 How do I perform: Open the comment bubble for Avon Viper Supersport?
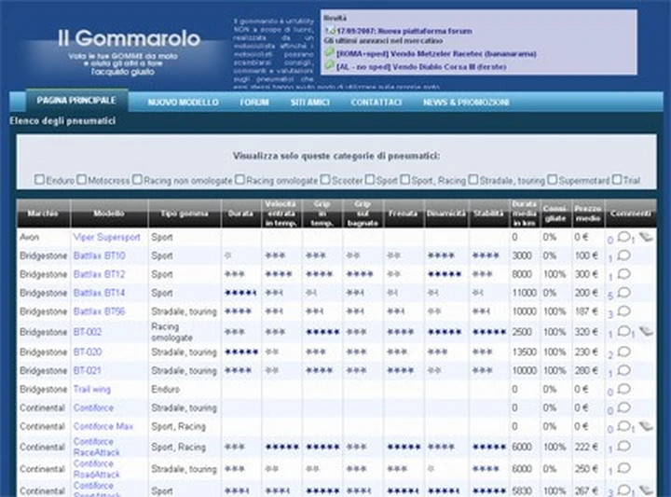(x=623, y=236)
